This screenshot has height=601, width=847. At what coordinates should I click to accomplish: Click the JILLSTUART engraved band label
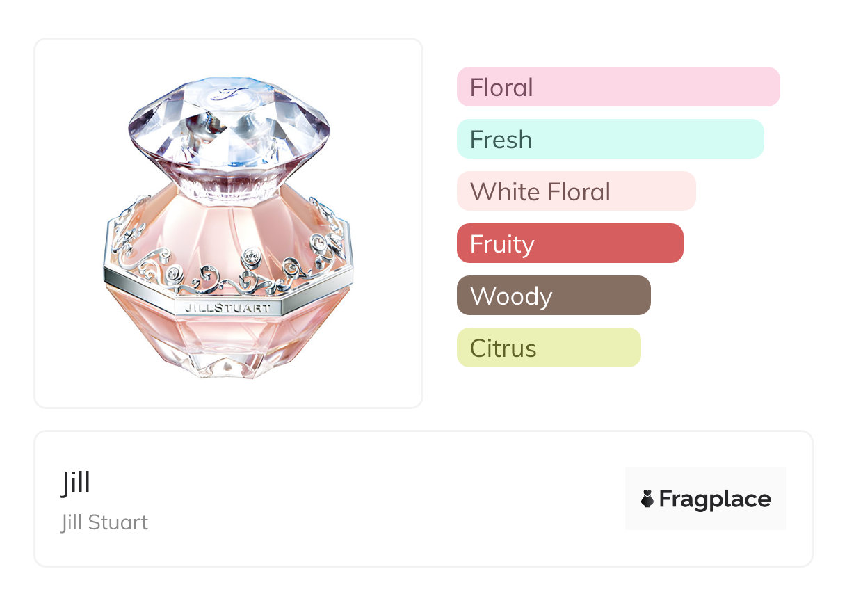pyautogui.click(x=228, y=307)
